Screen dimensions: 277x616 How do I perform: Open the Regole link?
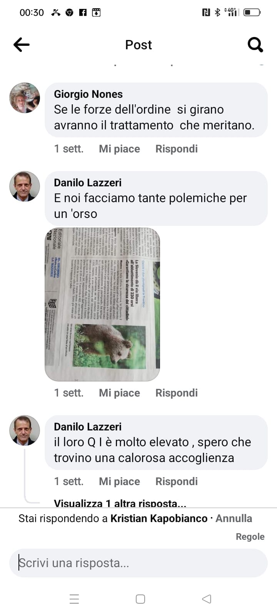click(x=250, y=537)
